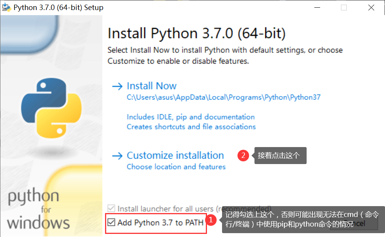
Task: Click the installation path under Install Now
Action: (223, 97)
